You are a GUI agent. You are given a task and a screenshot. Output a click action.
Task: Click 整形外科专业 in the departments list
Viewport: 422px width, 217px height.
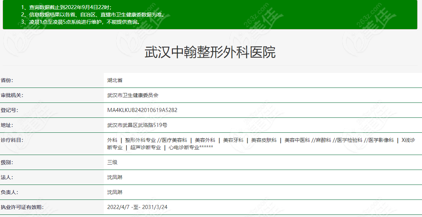141,140
